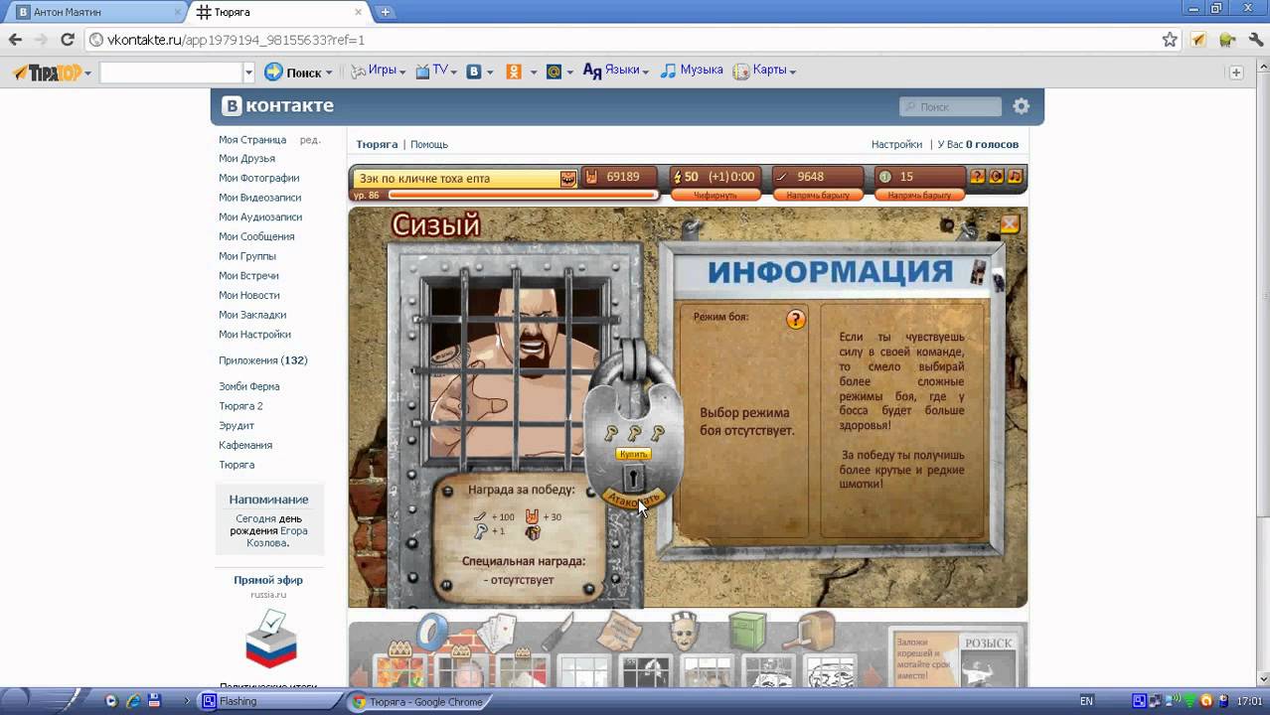Expand the toolbar search box dropdown arrow

pyautogui.click(x=248, y=72)
